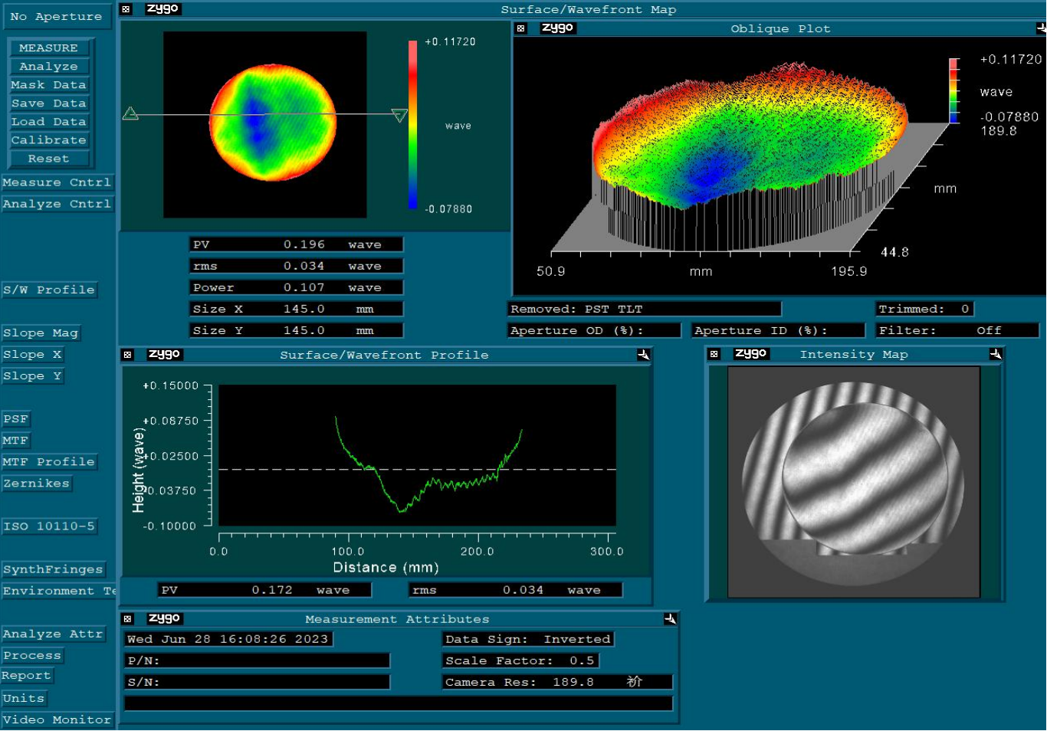Click left triangle marker of slice line

point(130,113)
